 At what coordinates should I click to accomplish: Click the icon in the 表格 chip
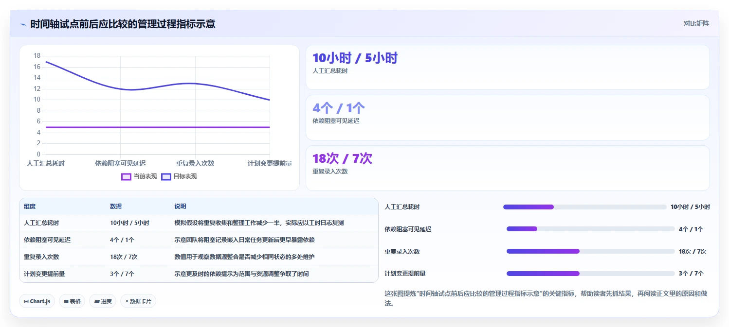click(66, 301)
